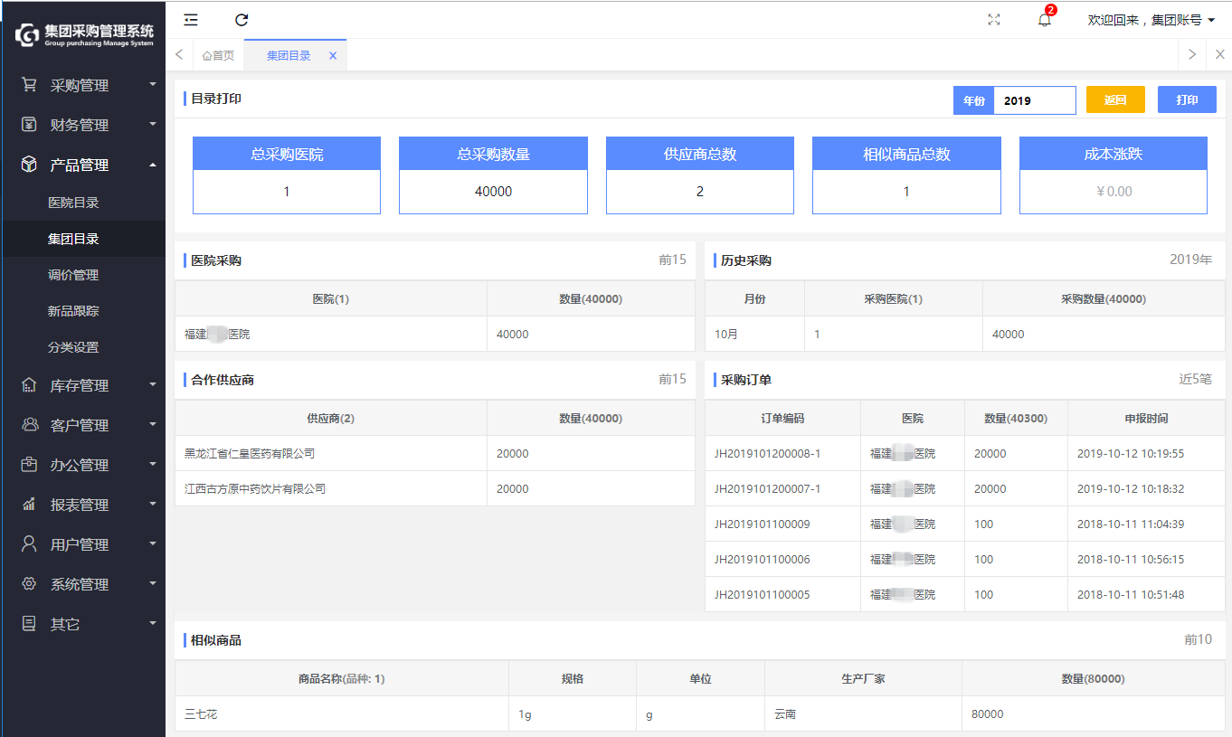Click order code JH2019101100005
Screen dimensions: 1232x737
(763, 595)
